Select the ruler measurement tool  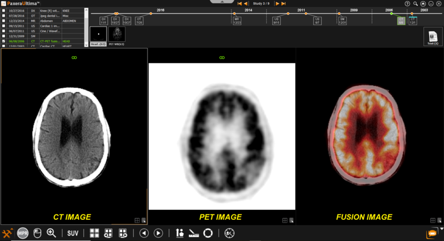coord(194,233)
